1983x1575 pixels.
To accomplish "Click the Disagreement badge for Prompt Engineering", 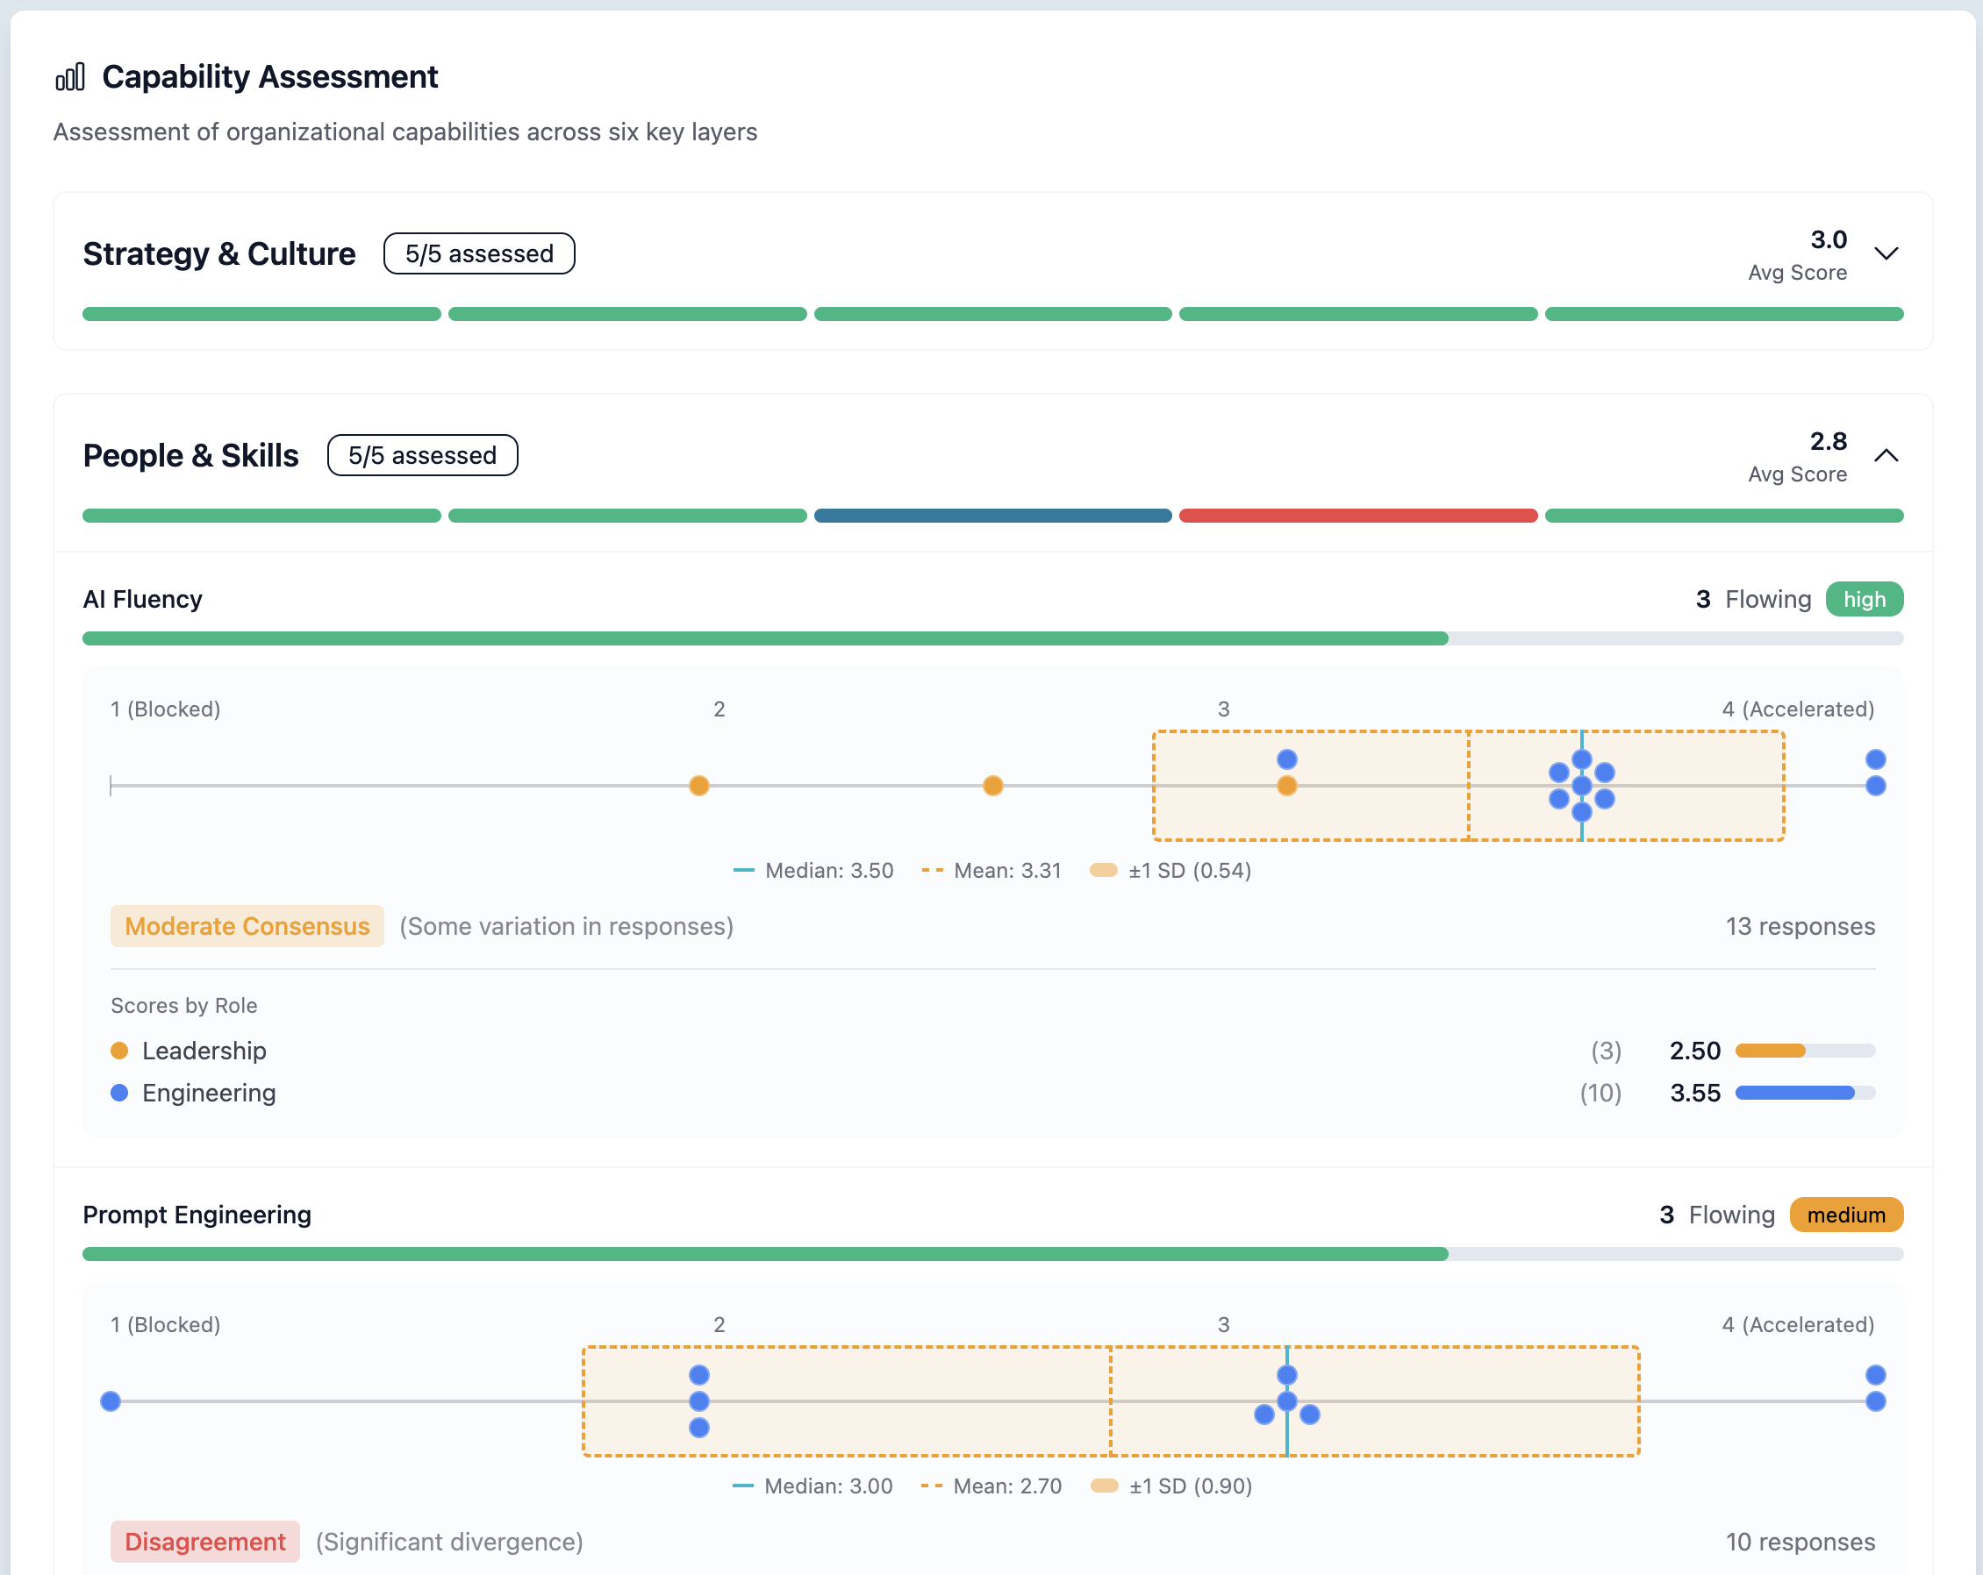I will coord(204,1542).
